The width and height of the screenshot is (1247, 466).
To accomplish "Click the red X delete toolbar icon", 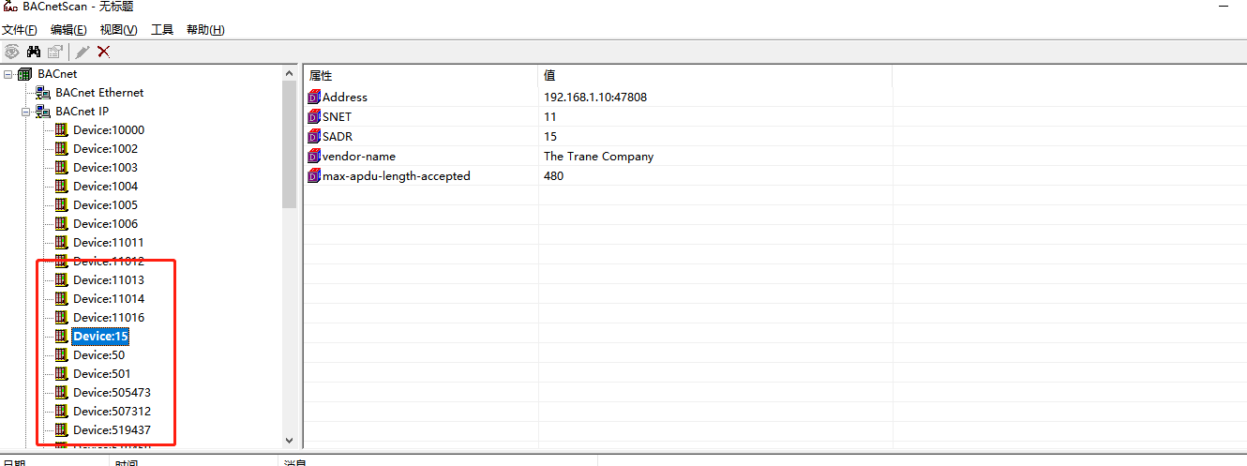I will coord(104,52).
